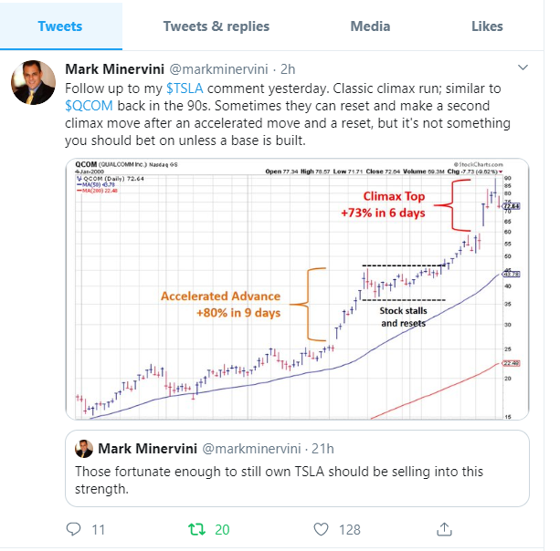Open the $TSLA cashtag link
This screenshot has width=560, height=551.
click(x=185, y=87)
